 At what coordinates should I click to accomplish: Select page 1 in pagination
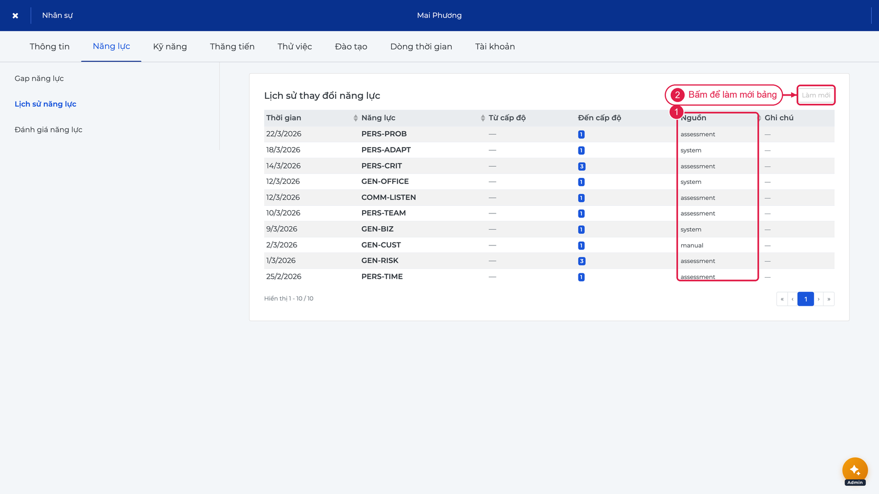[806, 299]
